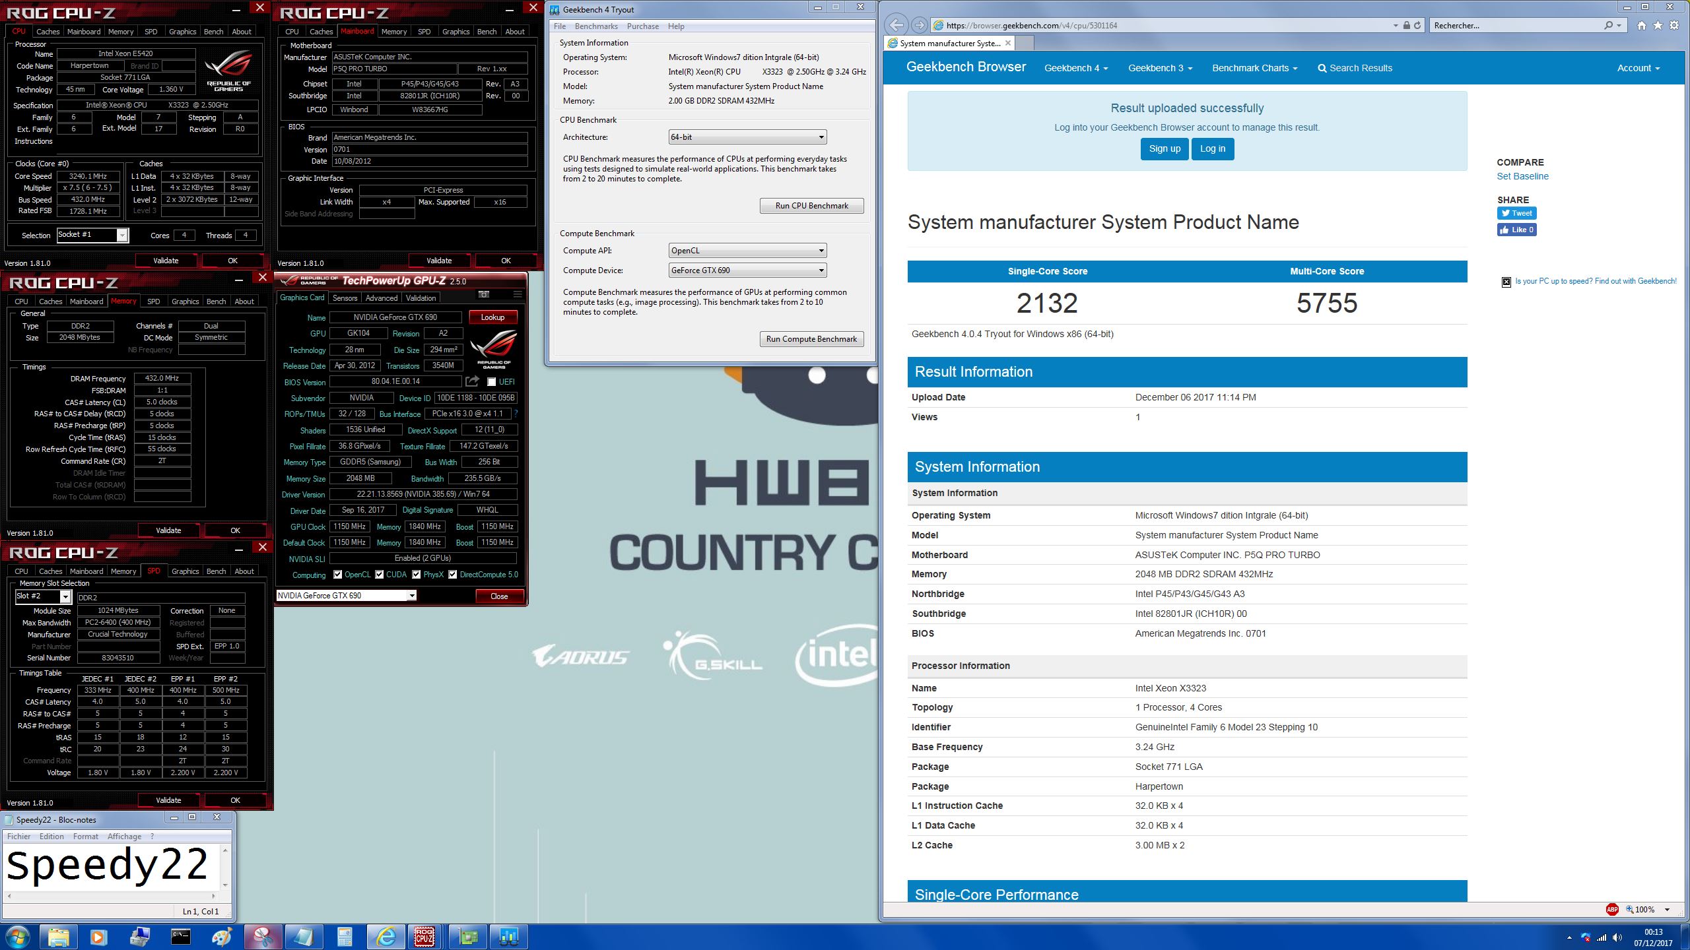This screenshot has width=1690, height=950.
Task: Open the Command Prompt taskbar icon
Action: 180,937
